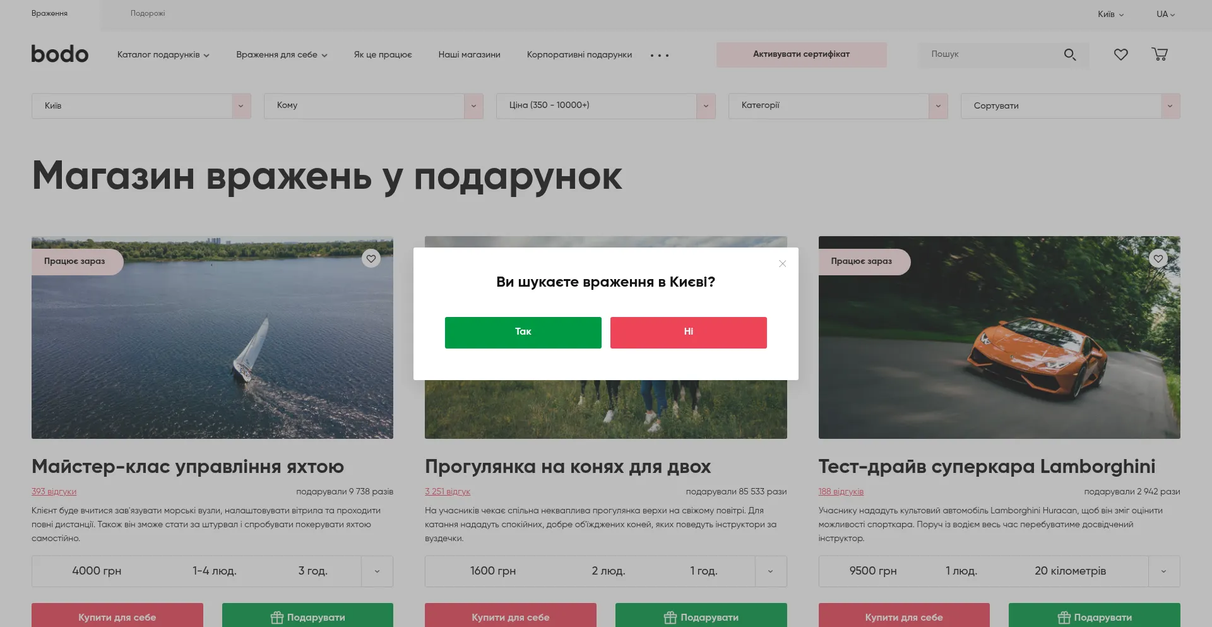Click Купити для себе for Lamborghini
This screenshot has height=627, width=1212.
(904, 616)
